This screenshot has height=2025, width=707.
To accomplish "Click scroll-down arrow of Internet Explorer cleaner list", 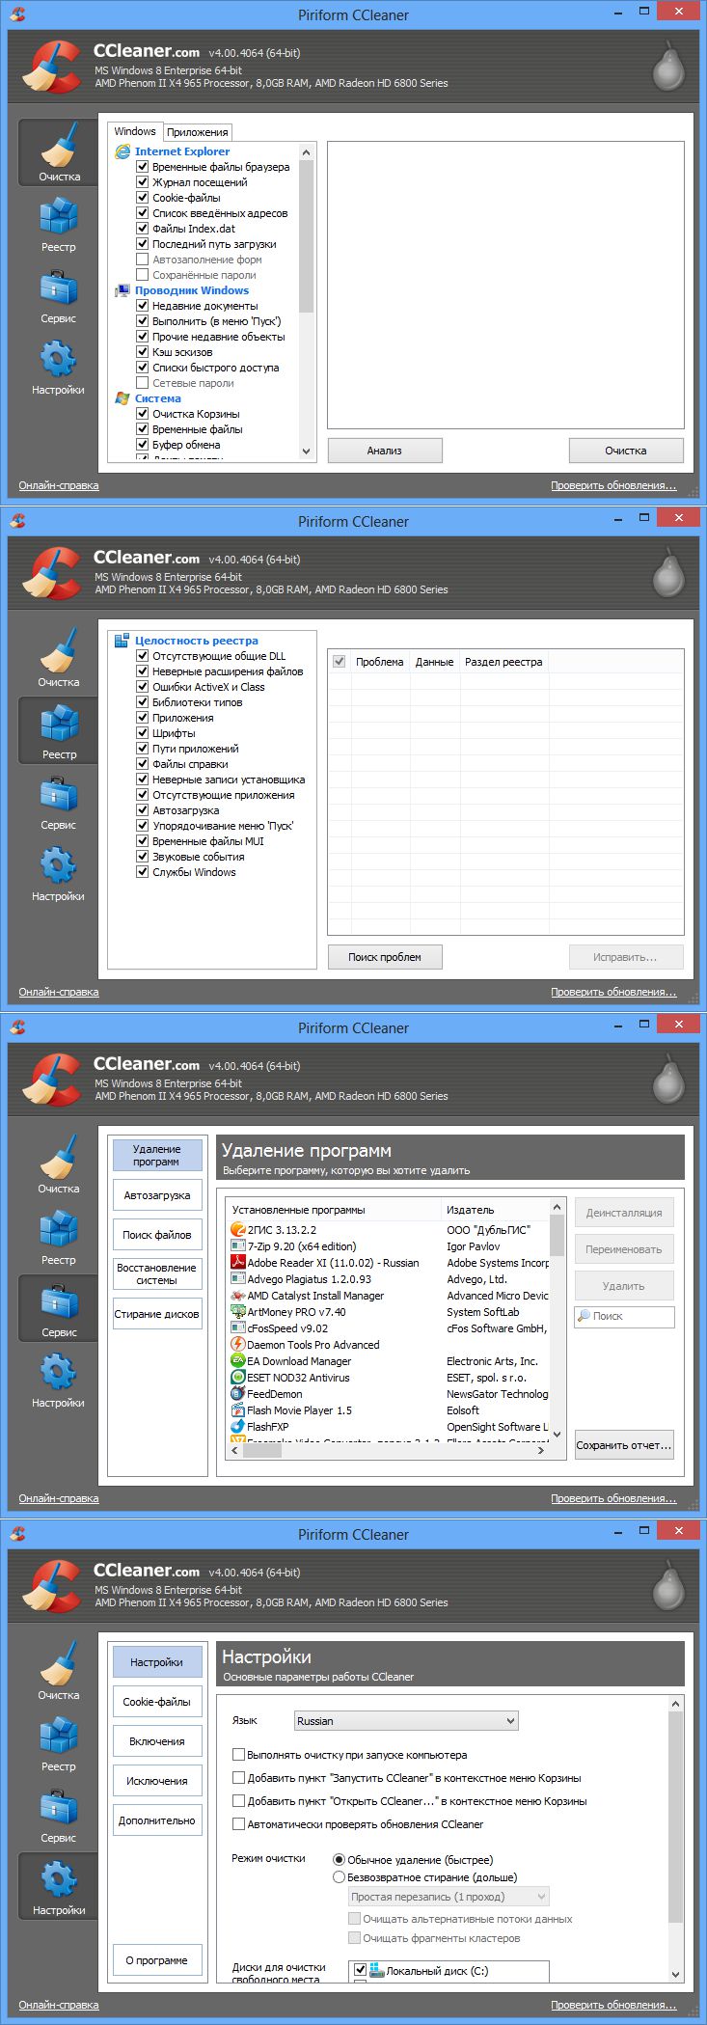I will tap(307, 451).
